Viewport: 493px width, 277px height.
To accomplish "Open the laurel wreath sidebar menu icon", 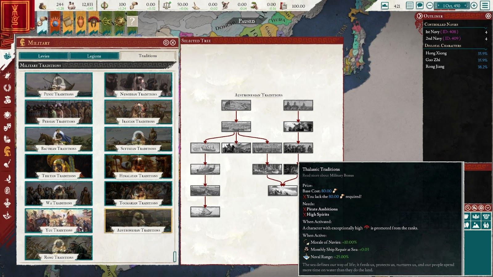I will point(7,87).
